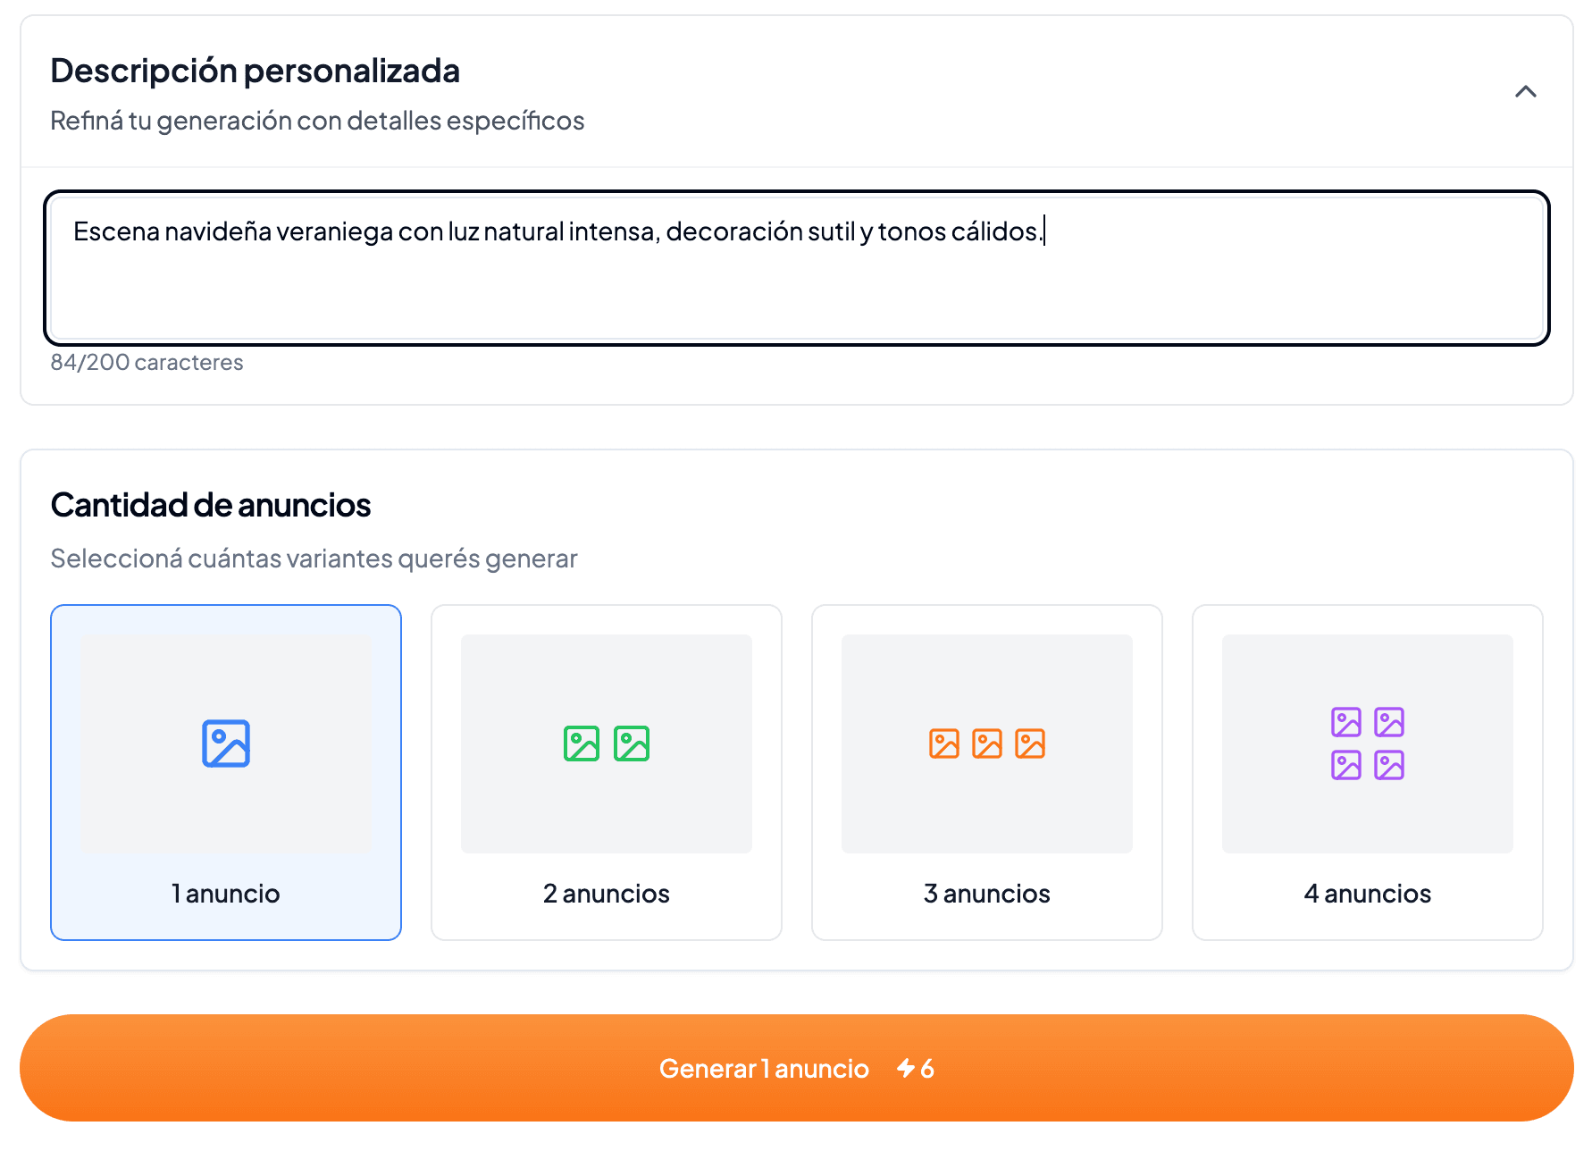Click the '84/200 caracteres' counter
Image resolution: width=1592 pixels, height=1151 pixels.
[x=147, y=362]
